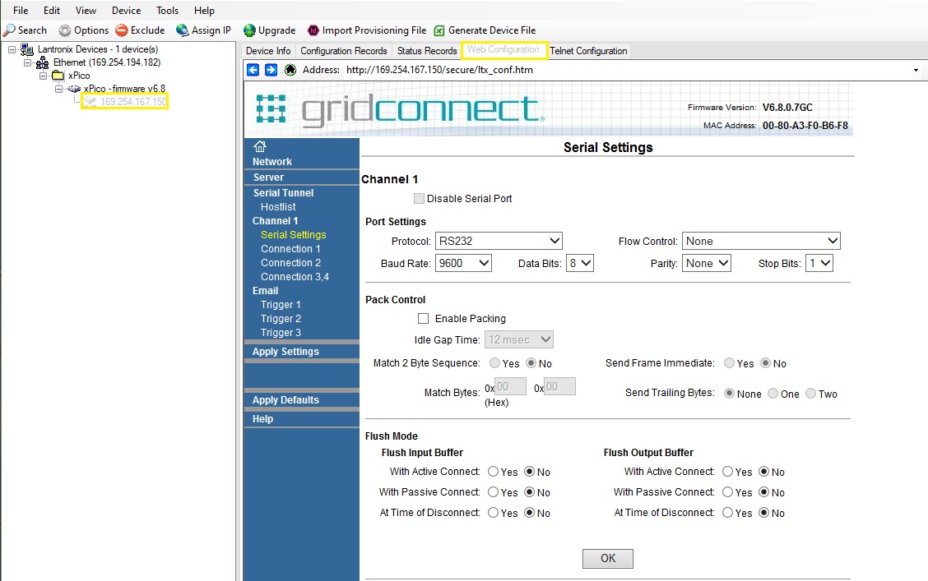Collapse the xPico folder in device tree
The image size is (928, 581).
43,75
